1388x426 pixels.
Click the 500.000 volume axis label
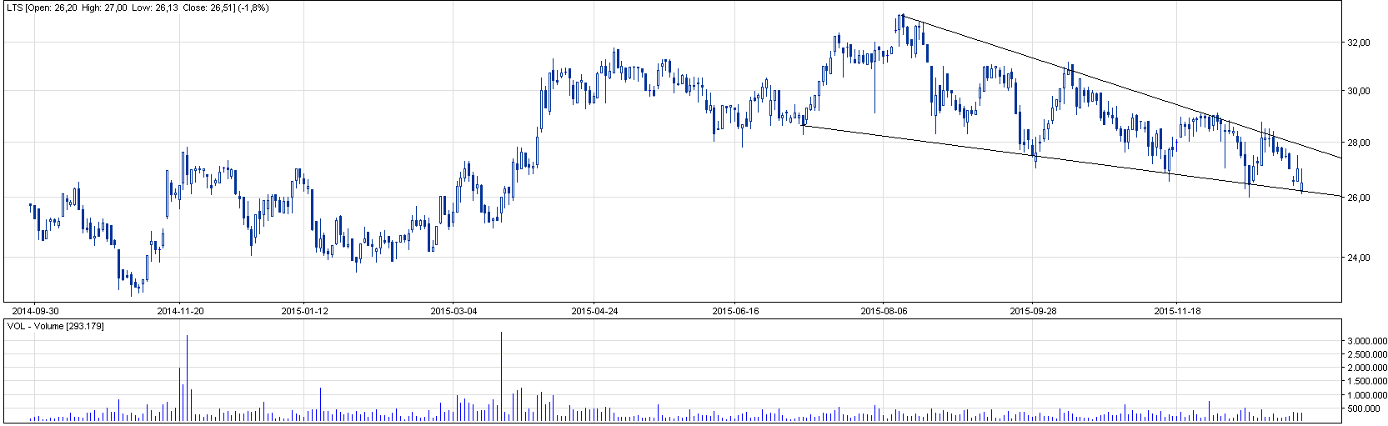(x=1368, y=408)
